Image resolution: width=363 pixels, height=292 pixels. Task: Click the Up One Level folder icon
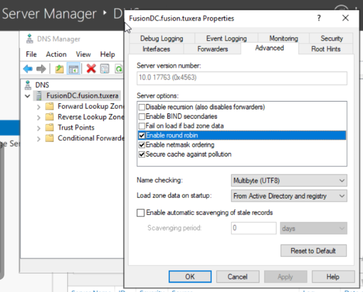tap(60, 69)
